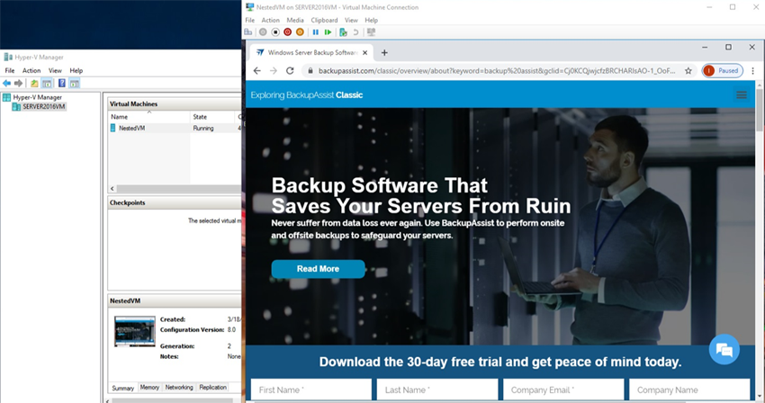The image size is (765, 403).
Task: Open Action menu in Virtual Machine Connection
Action: pyautogui.click(x=270, y=20)
